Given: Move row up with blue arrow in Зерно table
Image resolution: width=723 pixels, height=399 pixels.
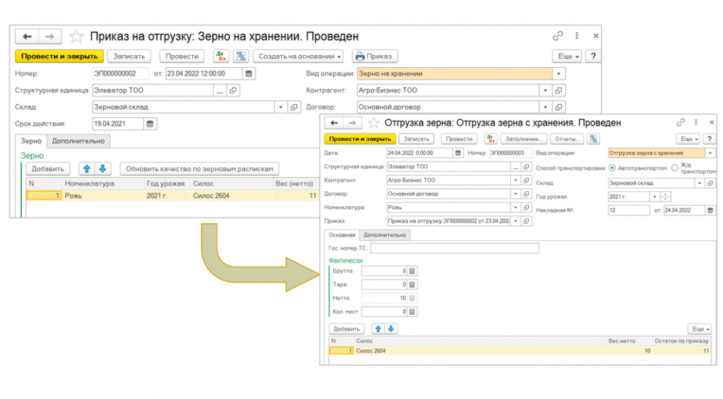Looking at the screenshot, I should tap(88, 169).
